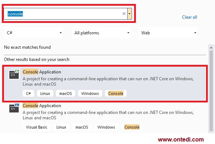Click the scrollbar up arrow
Screen dimensions: 215x144
211,48
